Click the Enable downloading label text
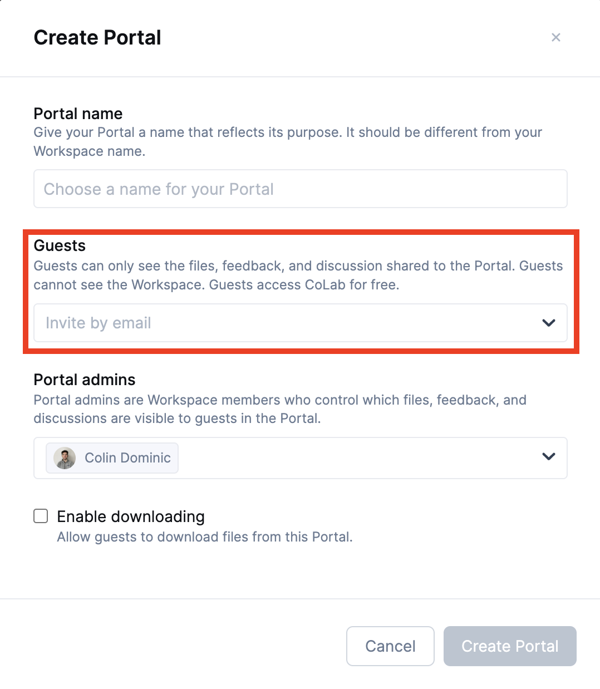This screenshot has height=689, width=600. tap(131, 516)
